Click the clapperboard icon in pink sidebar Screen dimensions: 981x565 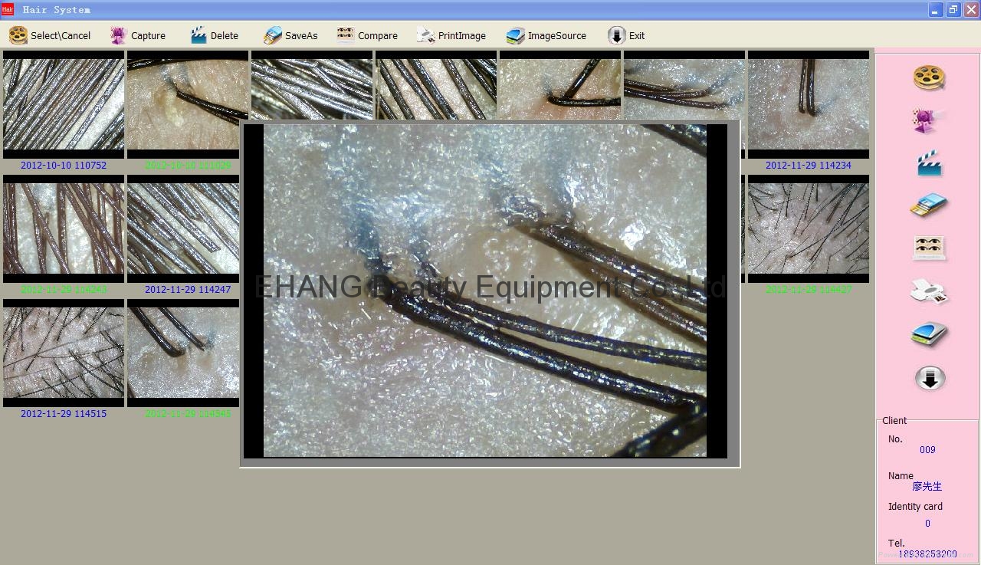(x=929, y=164)
